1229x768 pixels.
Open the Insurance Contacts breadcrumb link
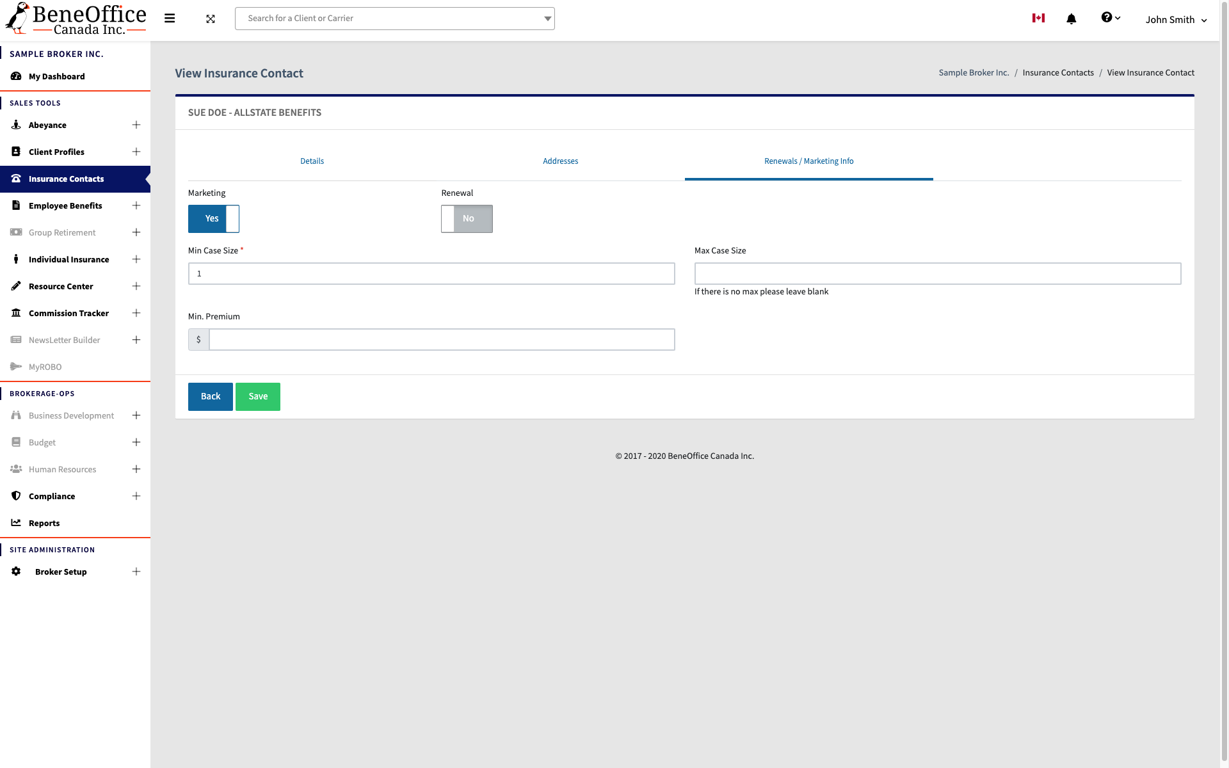tap(1057, 73)
